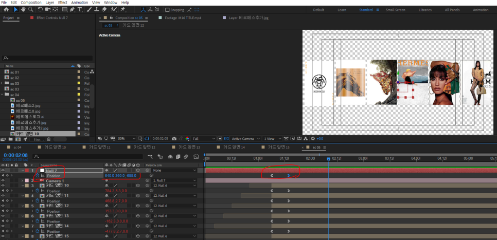This screenshot has width=497, height=240.
Task: Switch to Effect Controls Null 7 tab
Action: (52, 18)
